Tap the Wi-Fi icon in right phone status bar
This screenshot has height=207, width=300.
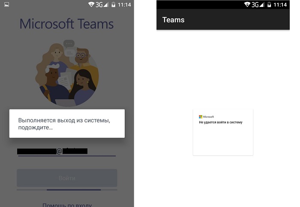[247, 4]
